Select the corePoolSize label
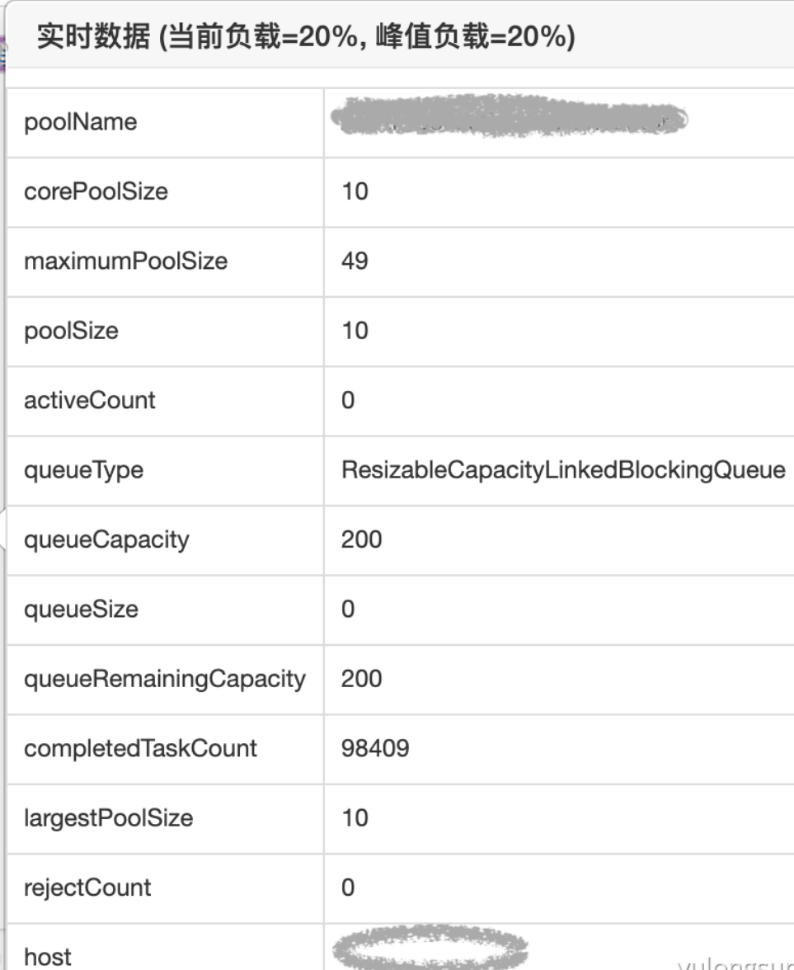Screen dimensions: 794x970 (x=96, y=191)
